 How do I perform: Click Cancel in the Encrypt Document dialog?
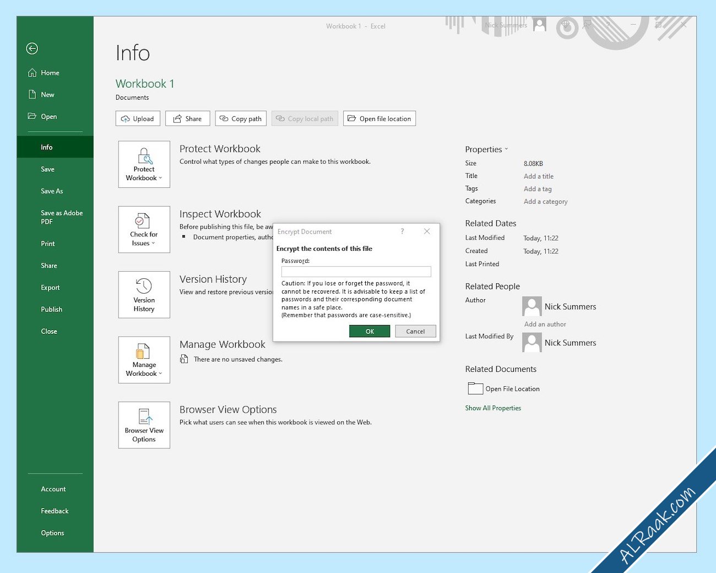(415, 331)
